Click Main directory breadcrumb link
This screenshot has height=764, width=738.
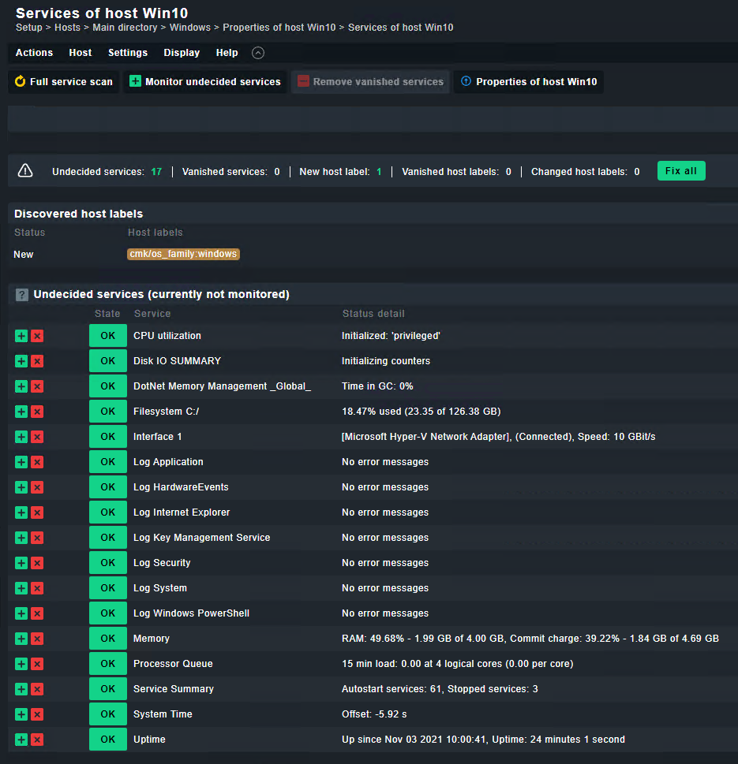(125, 28)
